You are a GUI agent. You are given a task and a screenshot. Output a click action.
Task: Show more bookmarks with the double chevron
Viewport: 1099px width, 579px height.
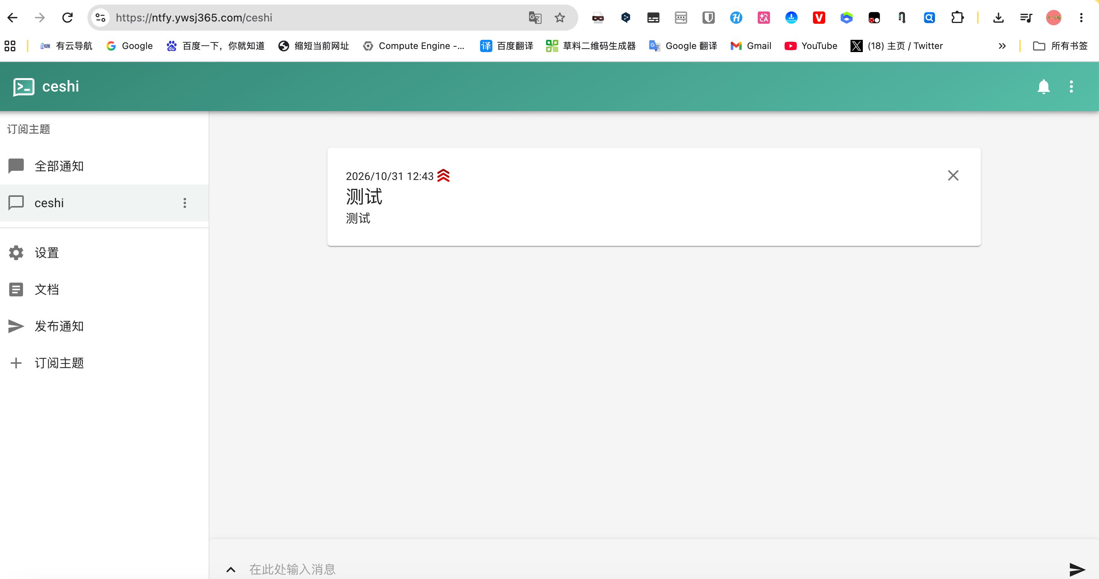(x=1002, y=46)
